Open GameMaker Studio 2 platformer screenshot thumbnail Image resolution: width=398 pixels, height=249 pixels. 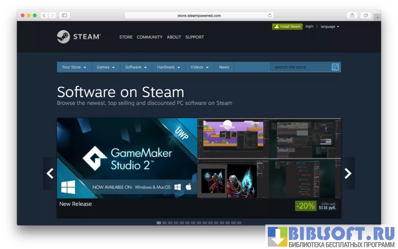[x=233, y=138]
